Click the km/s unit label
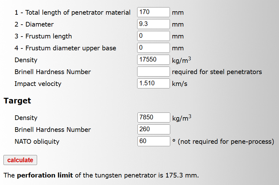279x185 pixels. 180,84
